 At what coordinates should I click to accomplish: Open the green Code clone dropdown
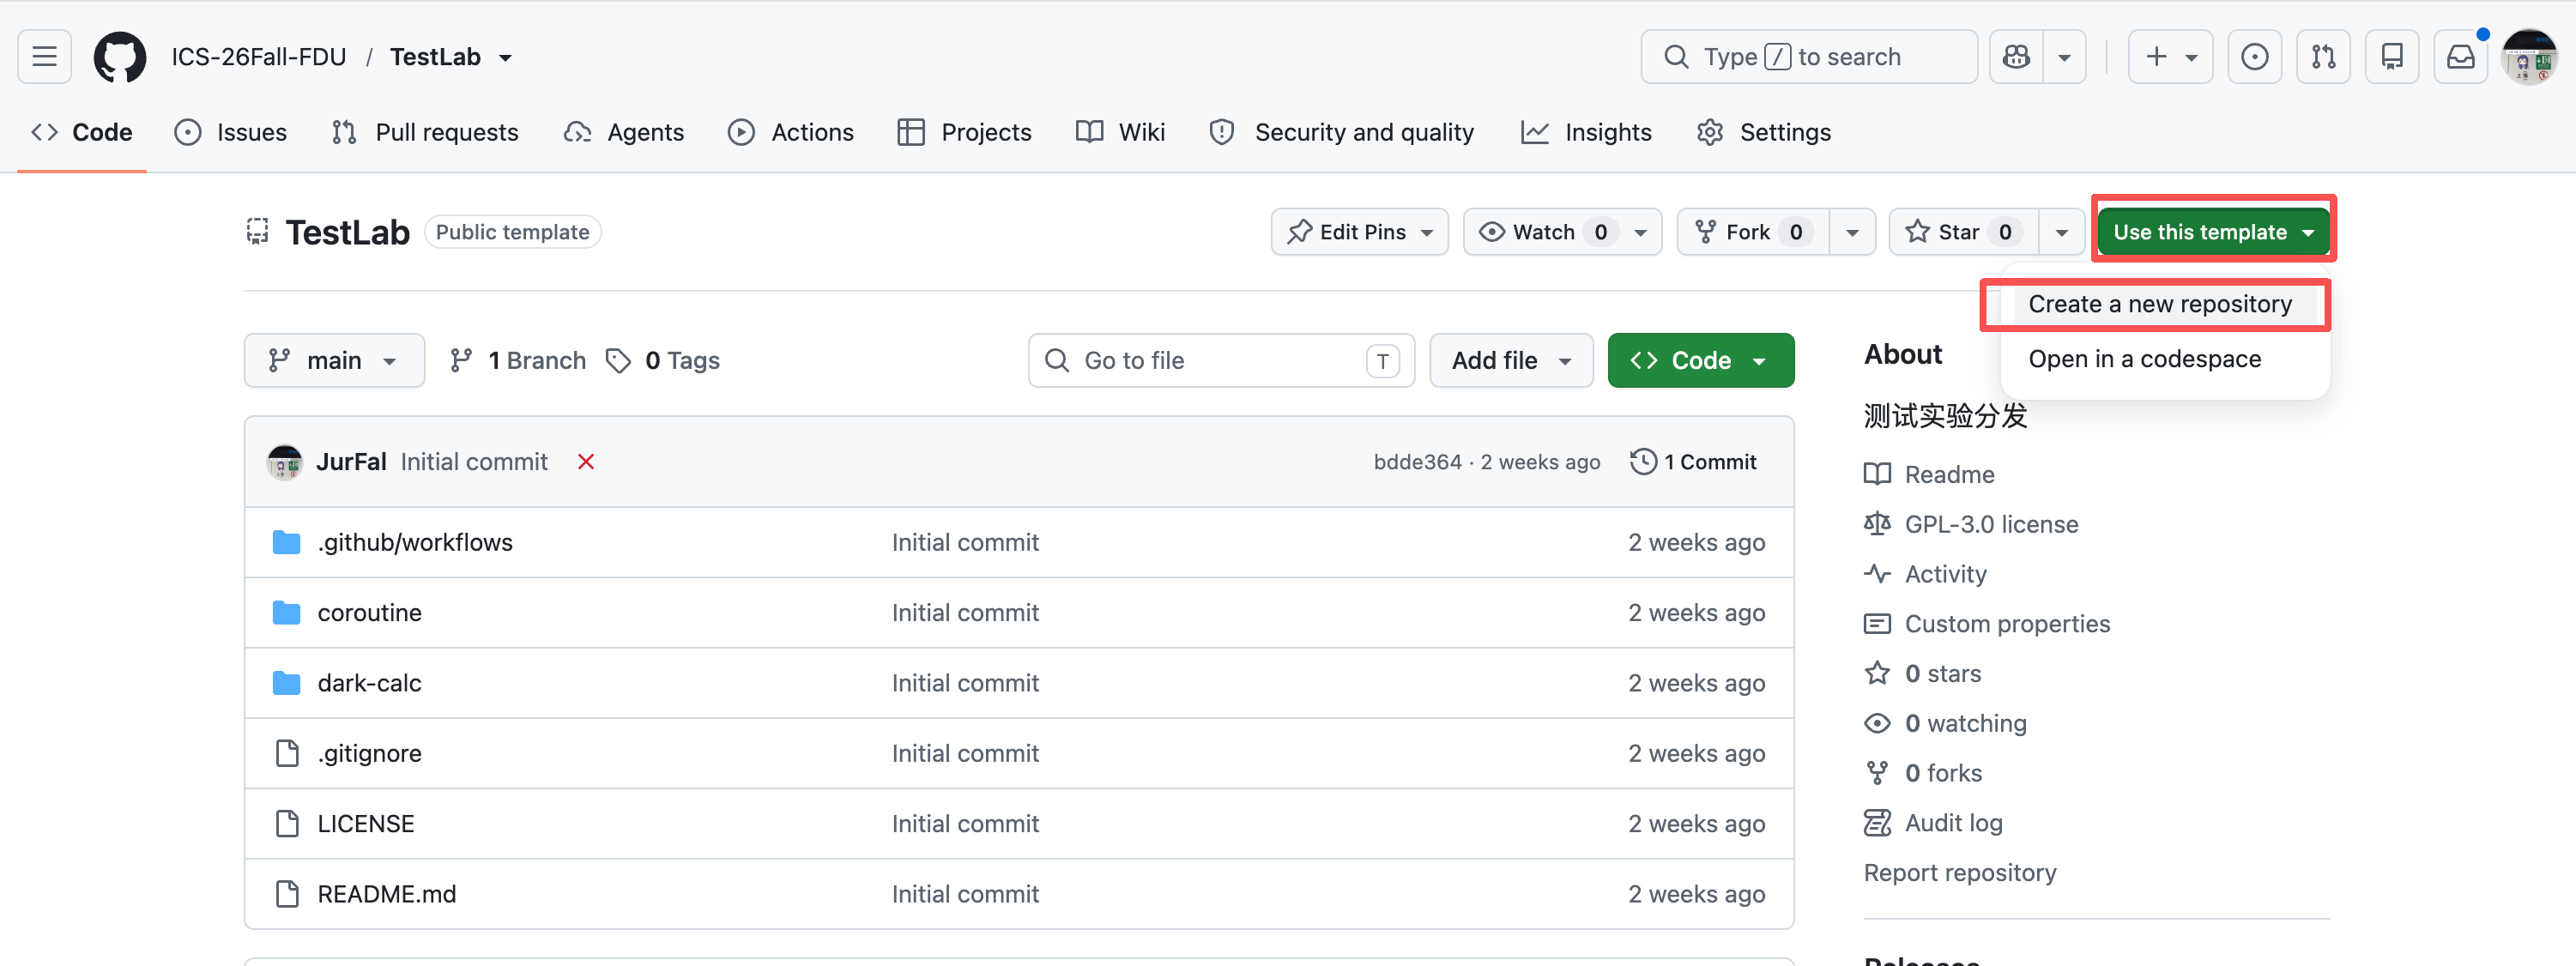coord(1701,360)
